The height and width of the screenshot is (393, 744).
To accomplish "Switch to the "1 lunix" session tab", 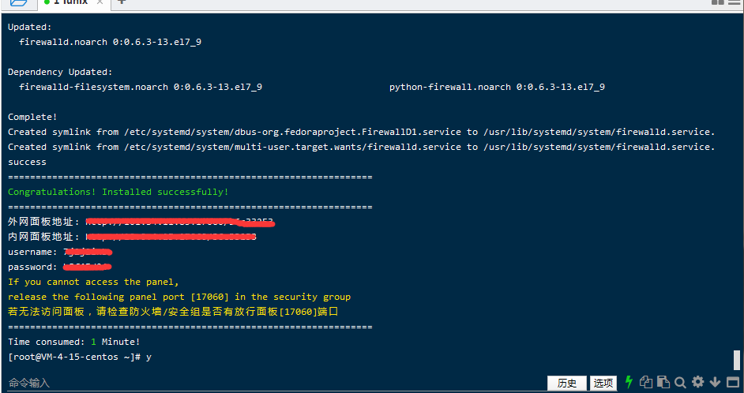I will coord(70,2).
